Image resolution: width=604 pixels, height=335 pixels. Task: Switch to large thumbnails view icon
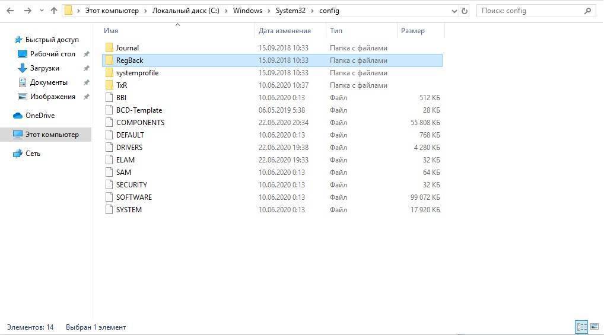(x=595, y=327)
